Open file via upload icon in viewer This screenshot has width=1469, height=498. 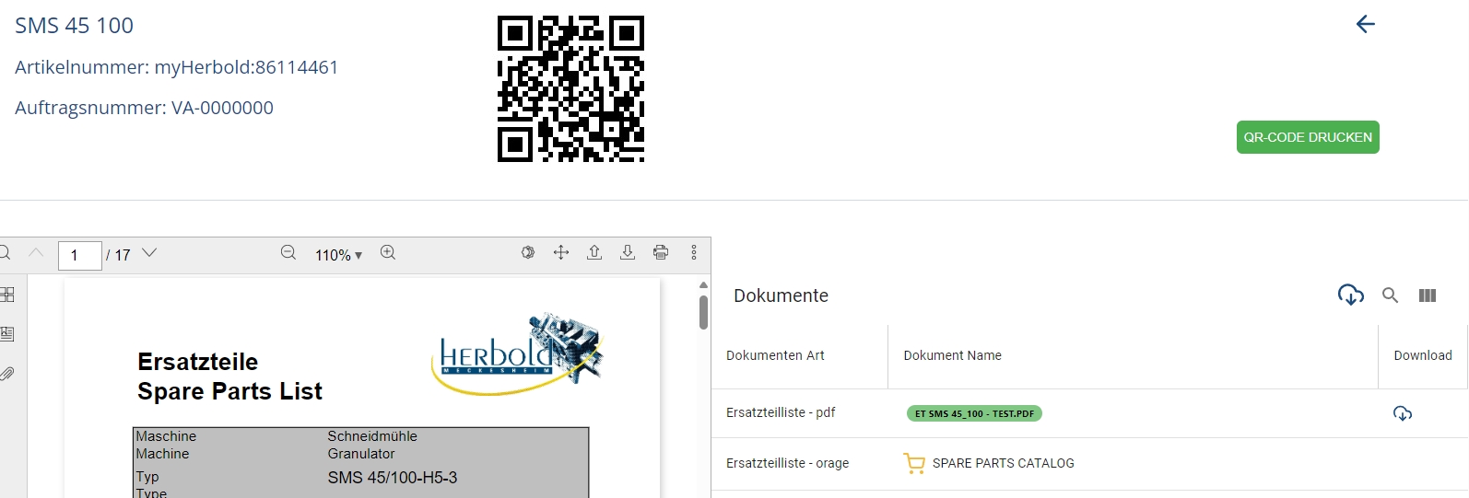click(594, 253)
